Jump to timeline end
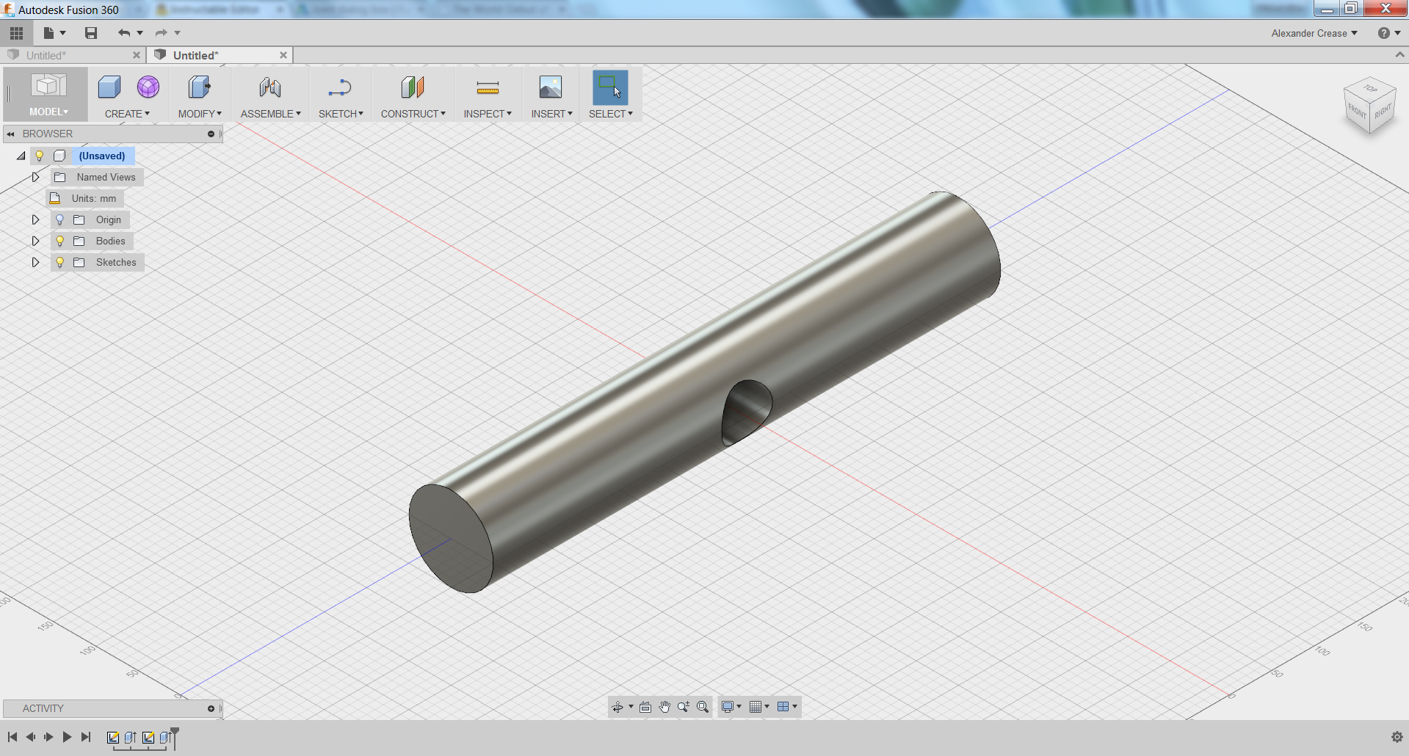Image resolution: width=1409 pixels, height=756 pixels. pyautogui.click(x=86, y=737)
